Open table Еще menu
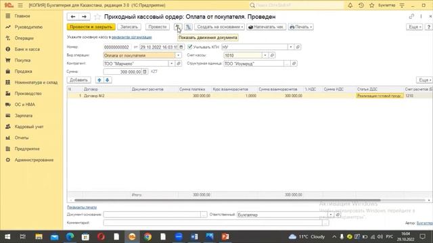Viewport: 433px width, 243px height. tap(424, 80)
